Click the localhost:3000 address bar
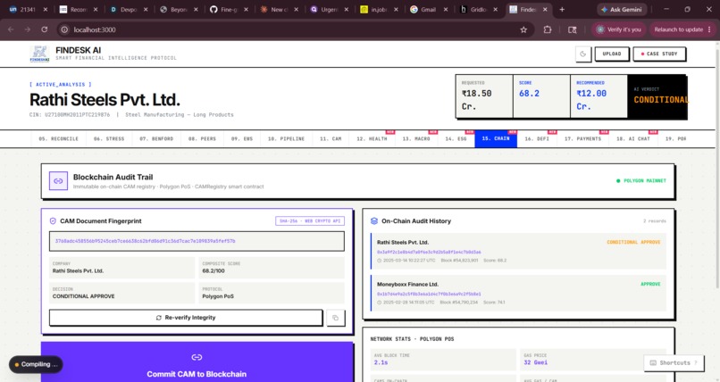Viewport: 720px width, 382px height. (294, 29)
